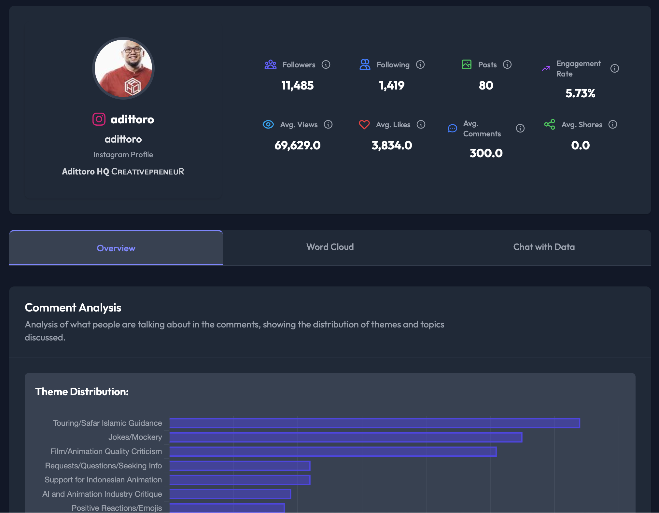Click the Adittoro HQ Creativepreneur name
659x513 pixels.
[123, 172]
